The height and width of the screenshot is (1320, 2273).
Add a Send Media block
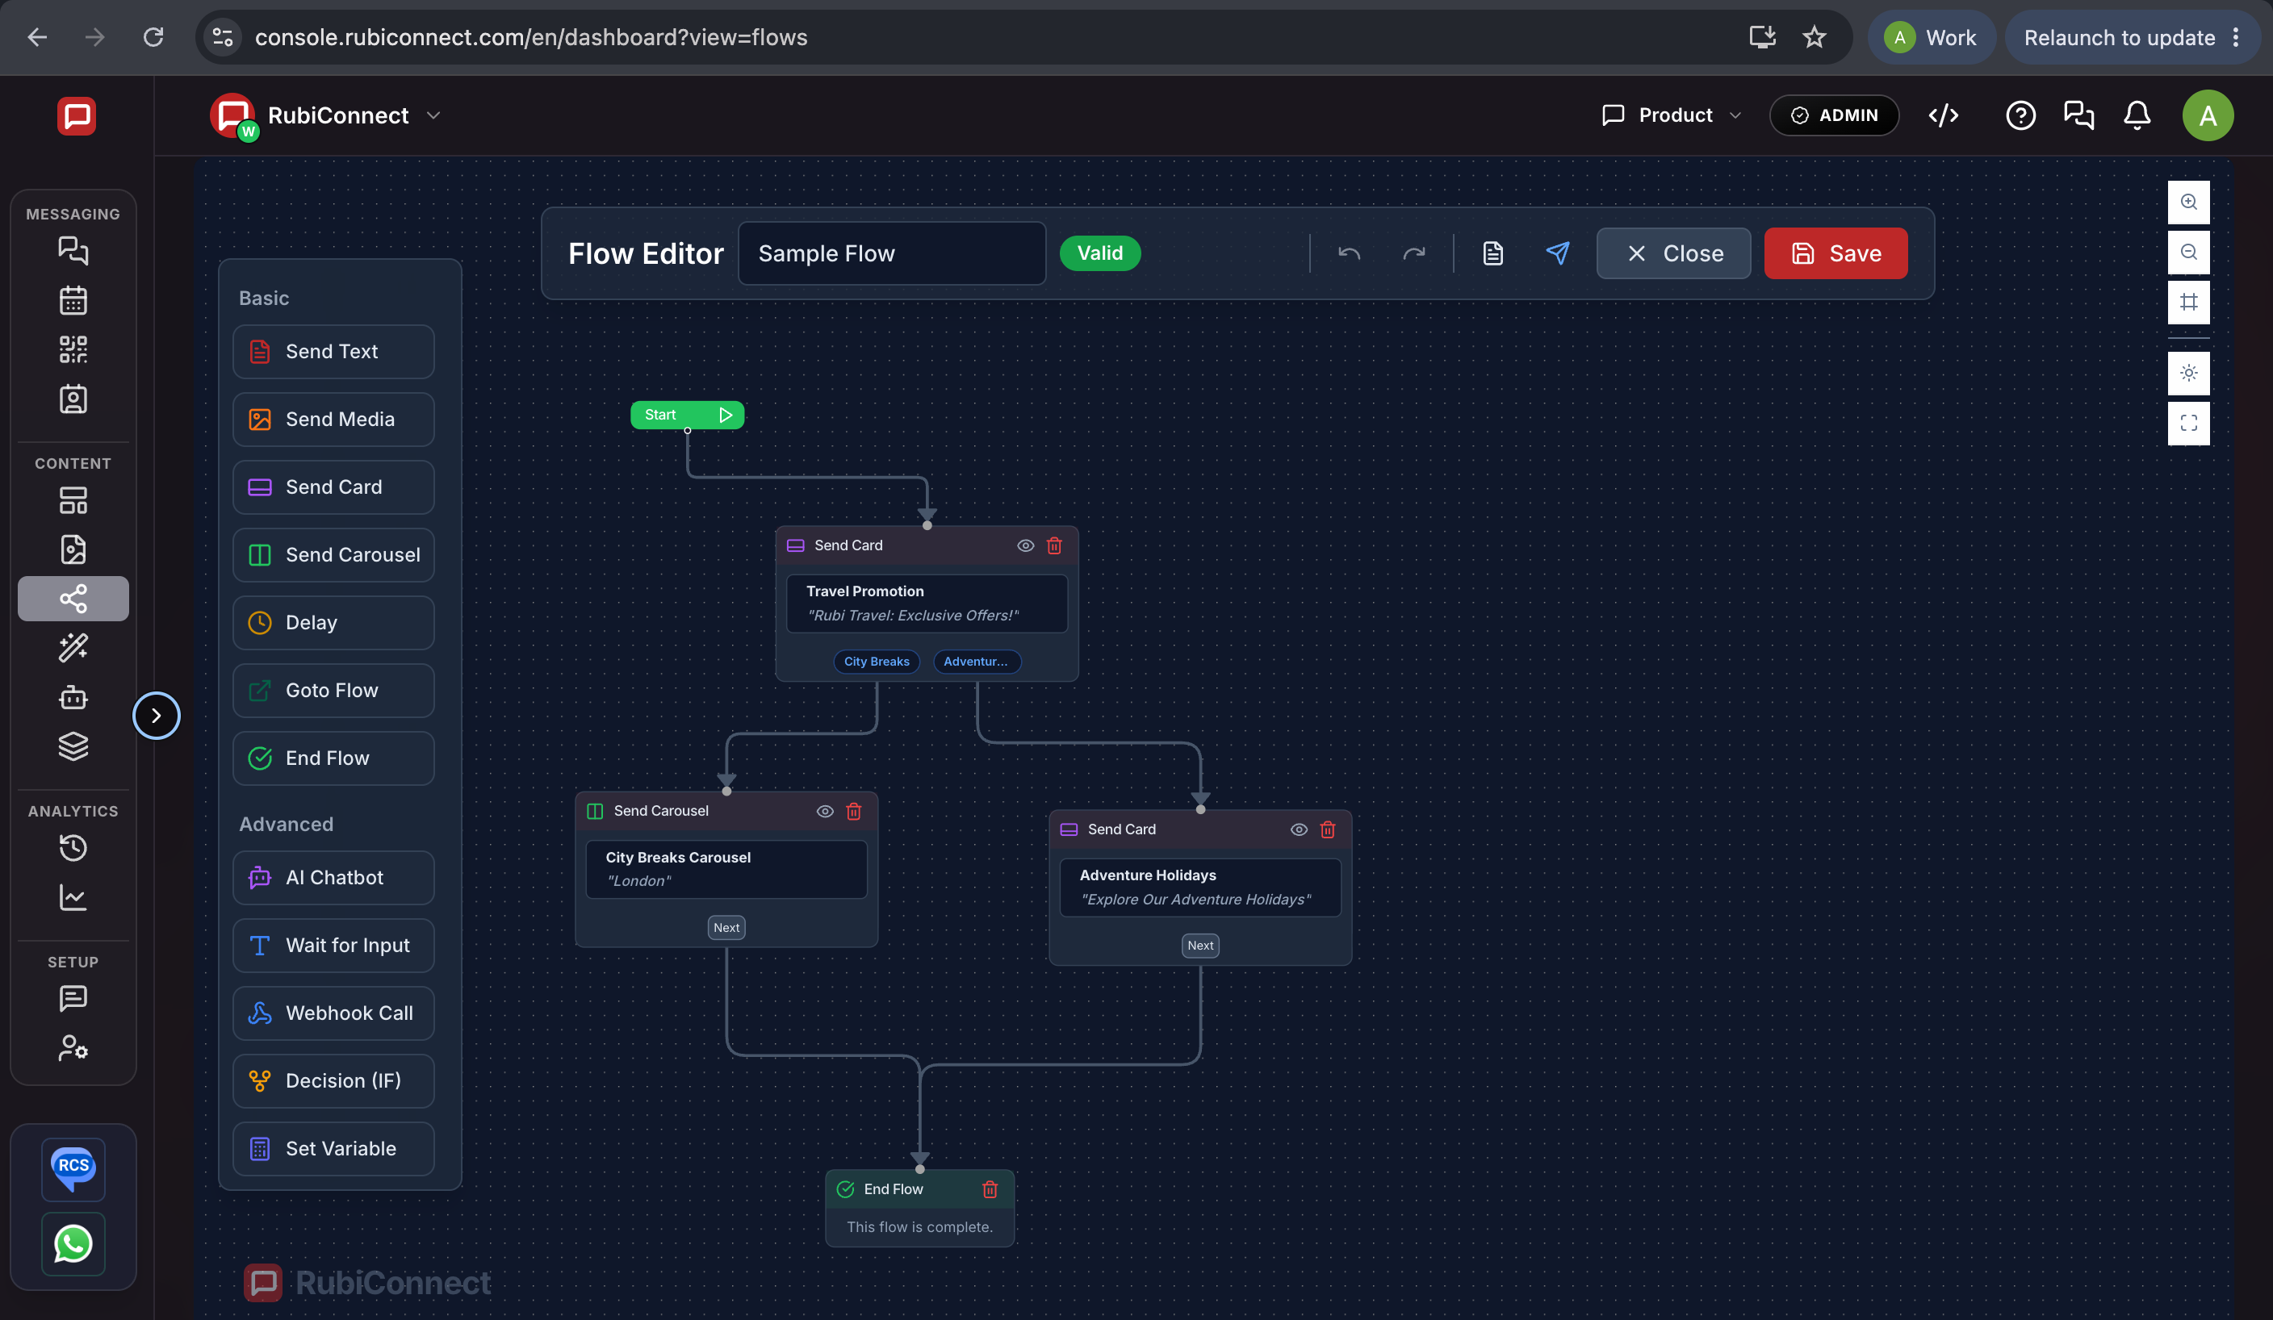tap(333, 420)
